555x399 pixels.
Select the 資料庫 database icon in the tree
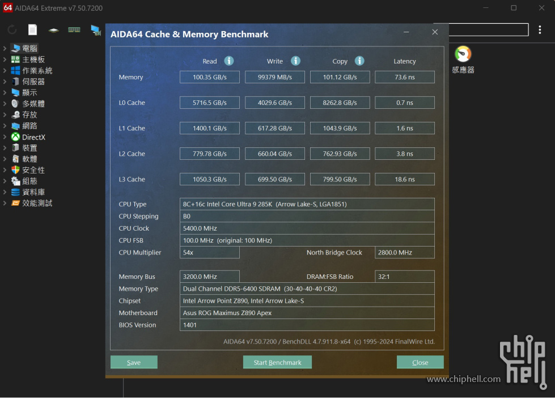click(15, 192)
